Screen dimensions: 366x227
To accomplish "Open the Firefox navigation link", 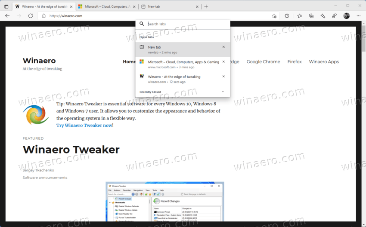I will pyautogui.click(x=295, y=62).
